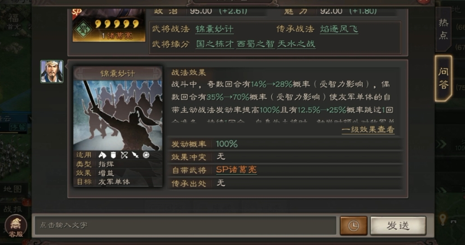Open the 国之栋才 bond link
465x245 pixels.
pos(215,44)
